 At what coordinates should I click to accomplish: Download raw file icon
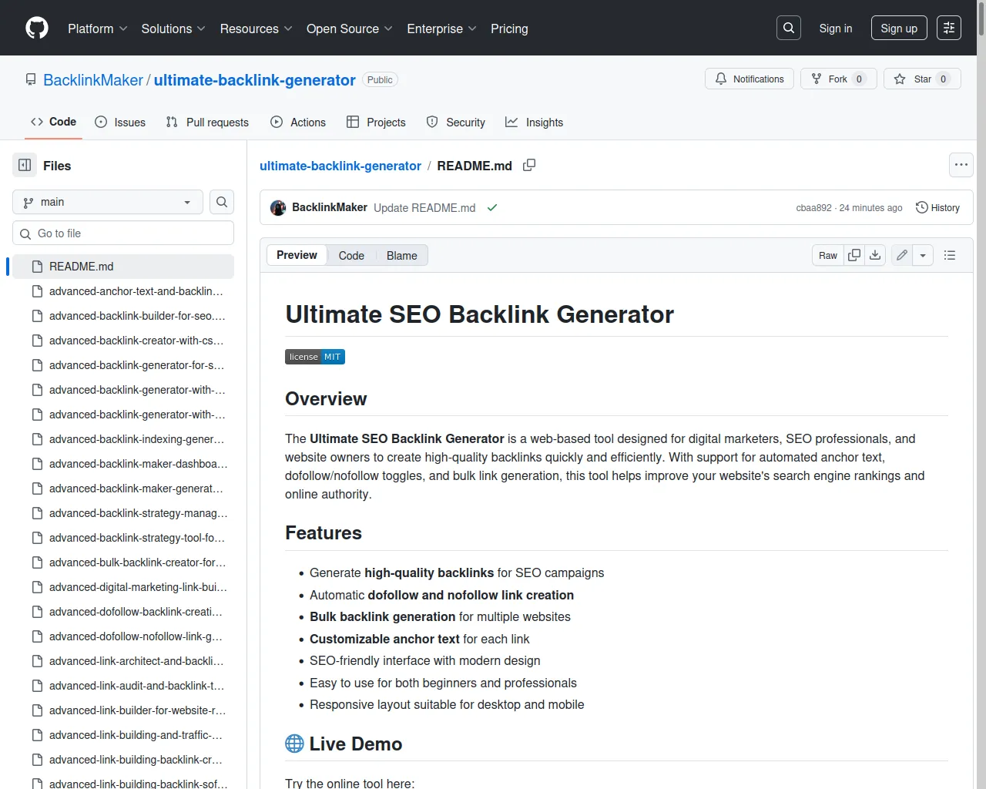[875, 255]
